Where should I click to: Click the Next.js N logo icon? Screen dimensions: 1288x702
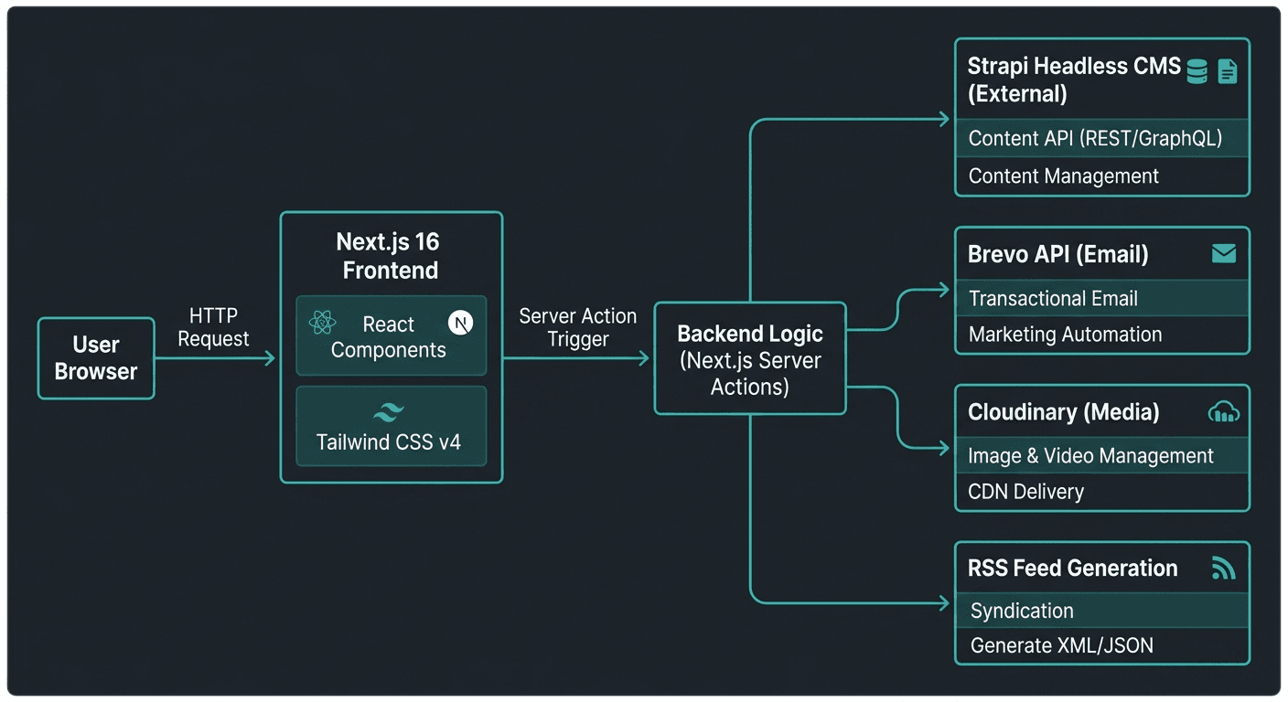pyautogui.click(x=461, y=322)
